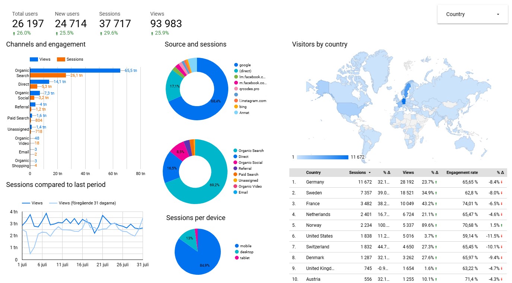Screen dimensions: 512x283
Task: Click the blue Organic Search Views bar
Action: (75, 70)
